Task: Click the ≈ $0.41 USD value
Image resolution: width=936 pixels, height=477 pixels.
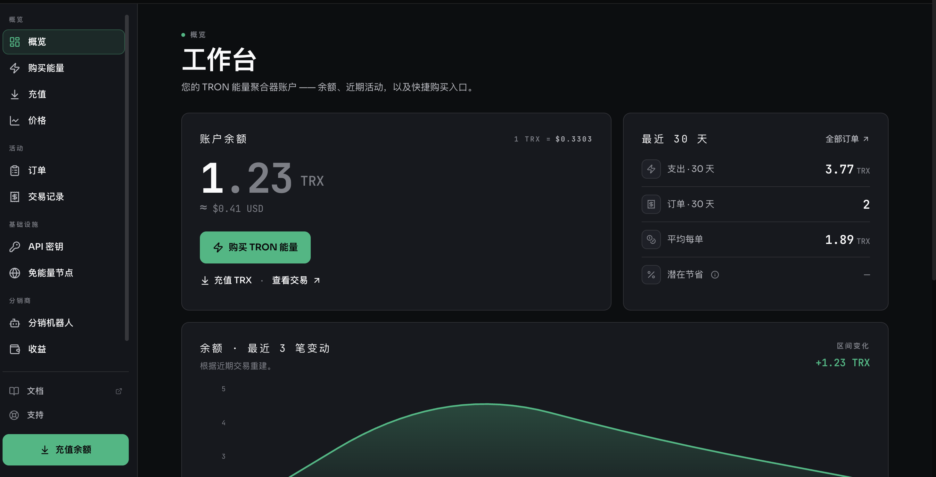Action: 232,208
